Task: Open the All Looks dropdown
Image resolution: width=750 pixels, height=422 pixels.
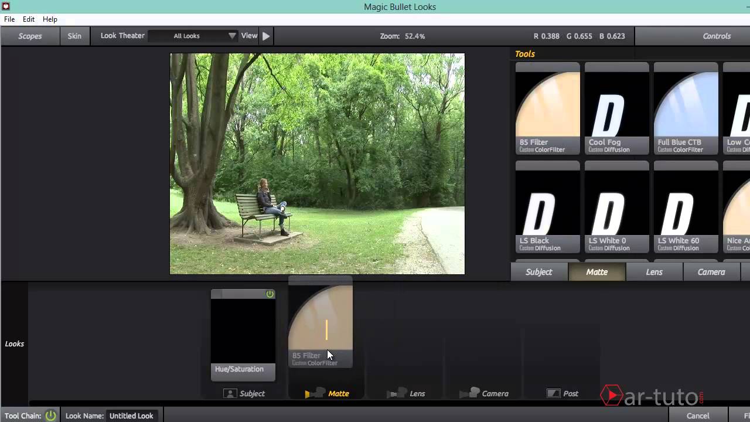Action: pos(193,36)
